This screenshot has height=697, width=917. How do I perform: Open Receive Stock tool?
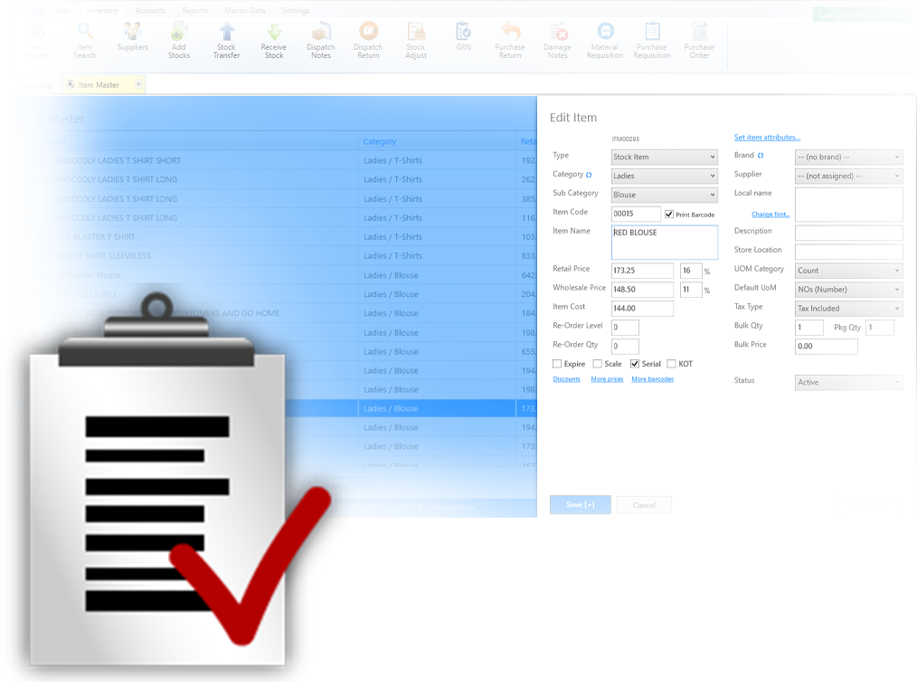pyautogui.click(x=274, y=40)
